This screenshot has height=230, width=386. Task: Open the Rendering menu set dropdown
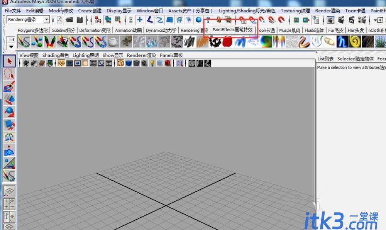[46, 19]
